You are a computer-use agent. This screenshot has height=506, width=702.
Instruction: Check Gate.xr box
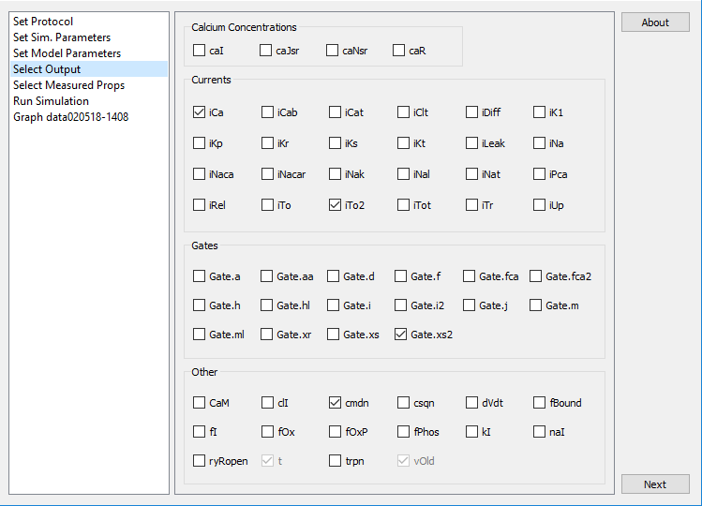point(266,334)
